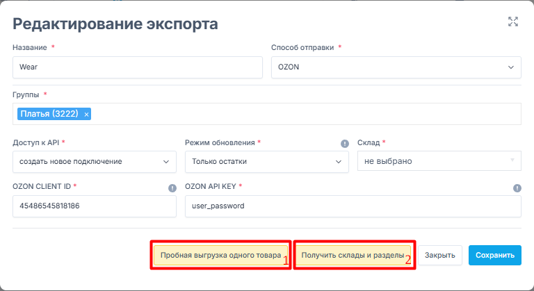
Task: Open the Способ отправки dropdown showing OZON
Action: click(x=395, y=67)
